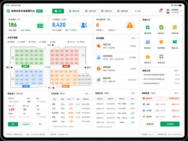Image resolution: width=188 pixels, height=141 pixels.
Task: Click the orange zone legend swatch
Action: coord(40,42)
